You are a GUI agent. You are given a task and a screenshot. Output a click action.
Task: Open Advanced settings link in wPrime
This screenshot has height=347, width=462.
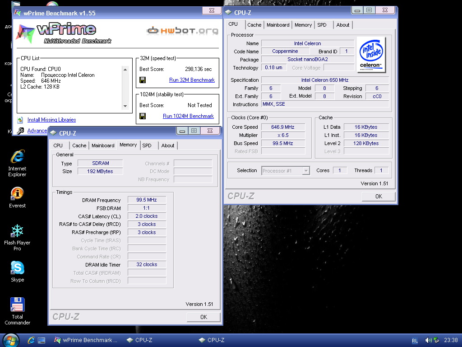click(x=37, y=131)
